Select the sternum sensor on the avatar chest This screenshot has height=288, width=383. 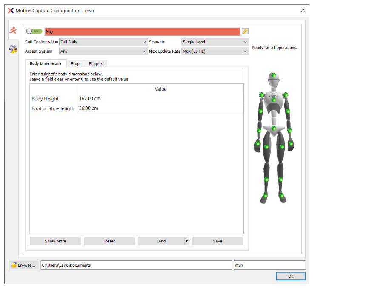click(274, 100)
